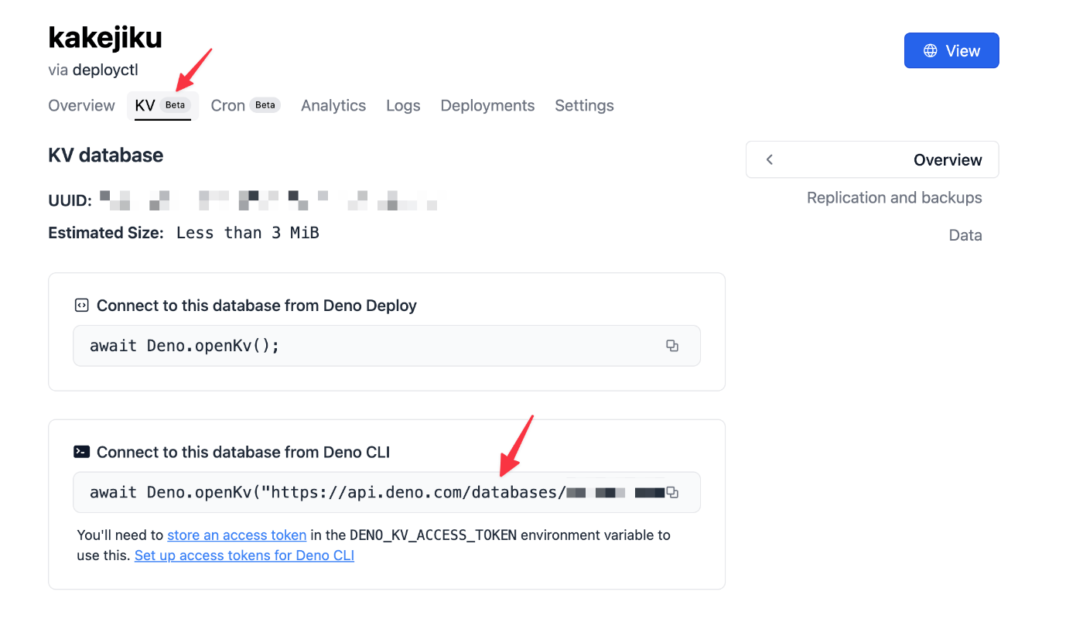Click the DENO_KV_ACCESS_TOKEN variable text
This screenshot has width=1083, height=629.
click(433, 535)
